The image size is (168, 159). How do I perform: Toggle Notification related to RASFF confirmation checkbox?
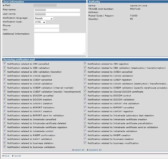coord(4,135)
